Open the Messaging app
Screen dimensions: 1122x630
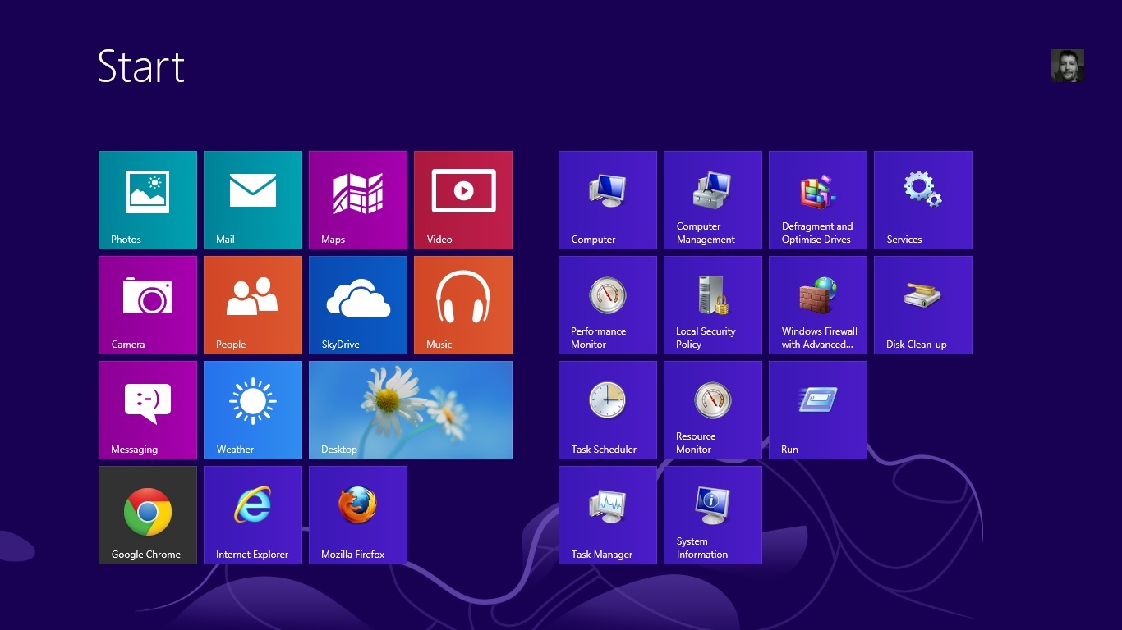[147, 409]
